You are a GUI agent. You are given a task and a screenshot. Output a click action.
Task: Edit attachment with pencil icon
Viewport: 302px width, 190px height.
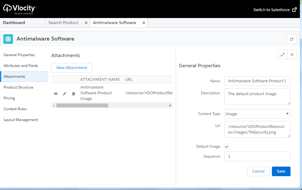pos(64,94)
